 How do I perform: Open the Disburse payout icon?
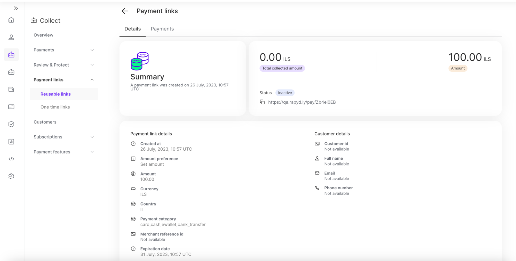point(11,72)
